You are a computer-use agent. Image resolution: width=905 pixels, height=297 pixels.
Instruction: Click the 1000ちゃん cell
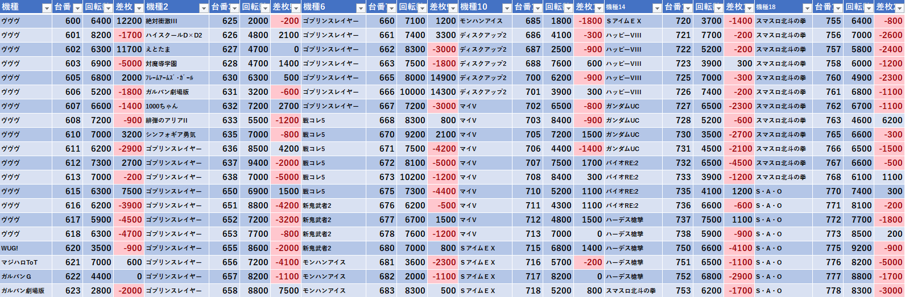[x=177, y=106]
